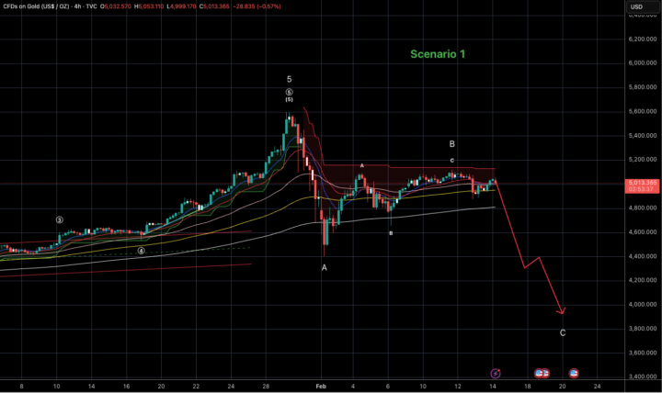Select the low value L4,999.170
This screenshot has width=662, height=393.
pyautogui.click(x=181, y=6)
